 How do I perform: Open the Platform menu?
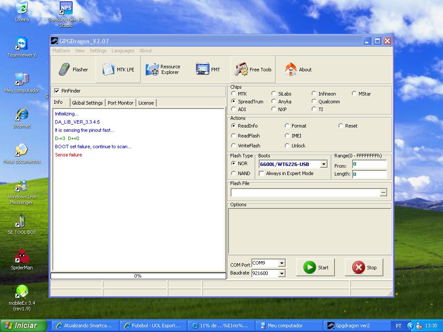pyautogui.click(x=61, y=51)
